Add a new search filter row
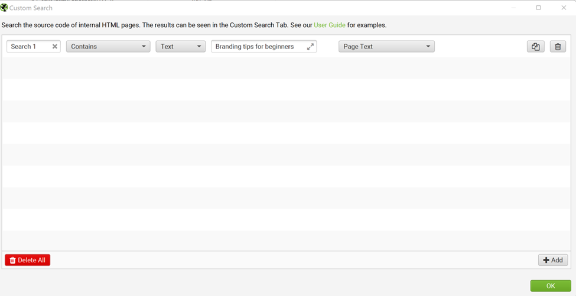This screenshot has height=296, width=576. [x=553, y=260]
